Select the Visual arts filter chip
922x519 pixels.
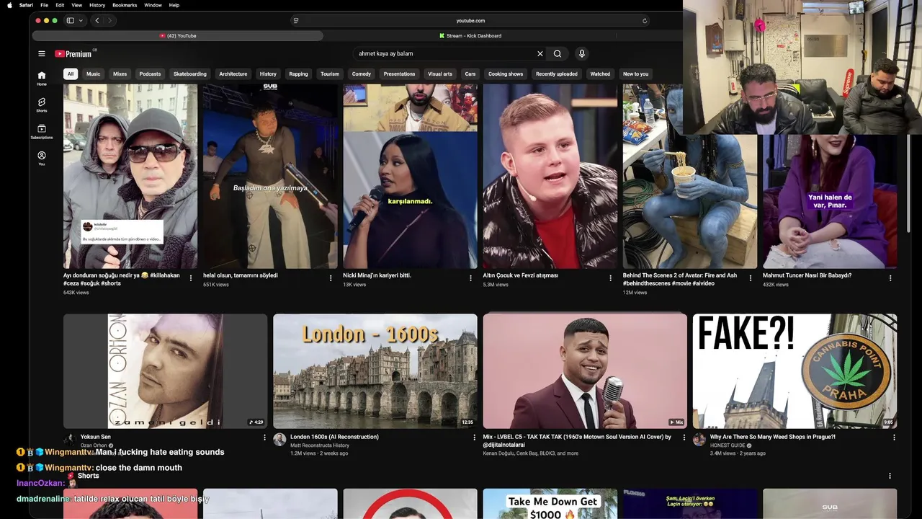click(440, 74)
